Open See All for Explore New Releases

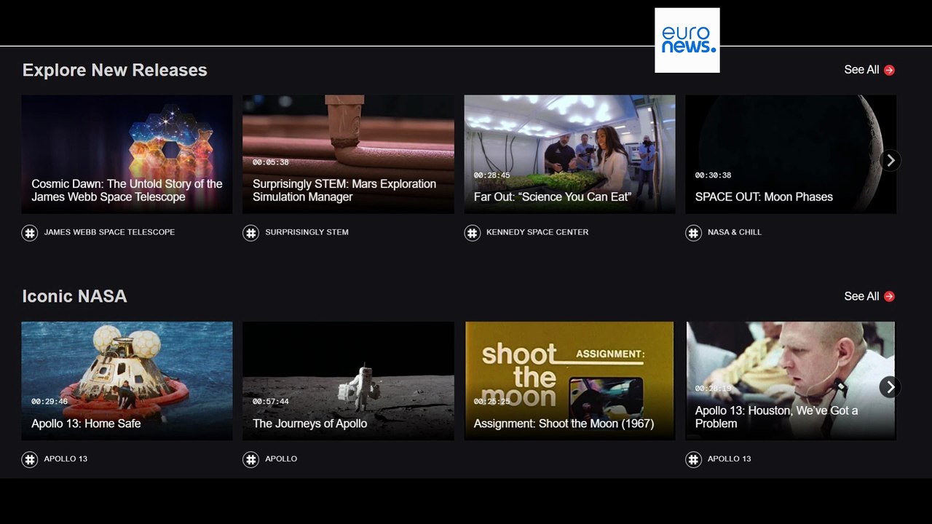coord(869,70)
